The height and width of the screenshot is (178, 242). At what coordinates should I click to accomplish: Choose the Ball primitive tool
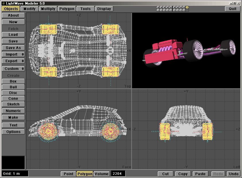[x=13, y=87]
